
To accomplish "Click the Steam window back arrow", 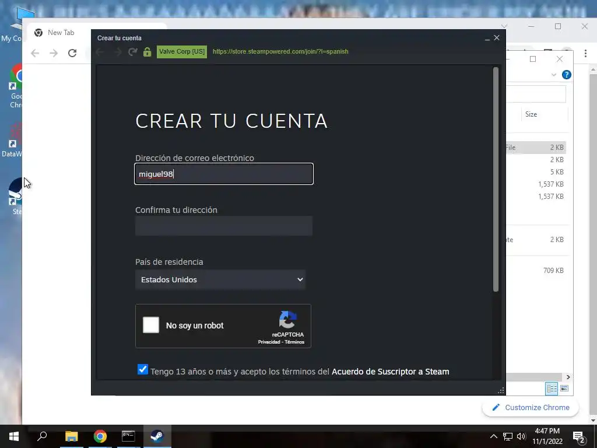I will point(100,52).
